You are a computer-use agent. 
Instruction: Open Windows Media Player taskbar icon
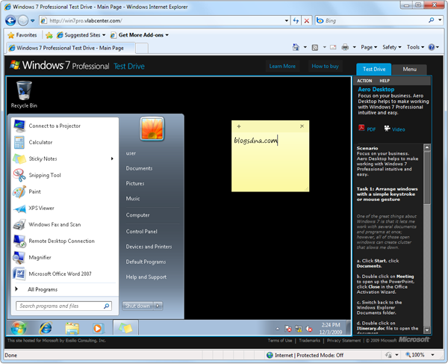(x=98, y=328)
